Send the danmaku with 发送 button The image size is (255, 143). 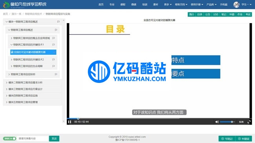tap(54, 138)
